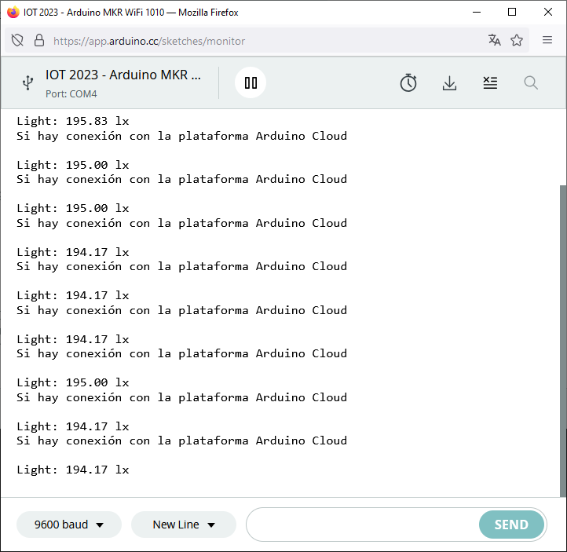Image resolution: width=567 pixels, height=552 pixels.
Task: Maximize the Firefox window
Action: [x=512, y=13]
